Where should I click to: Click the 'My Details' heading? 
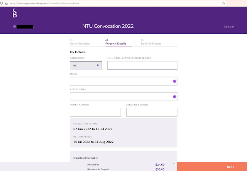pos(77,52)
